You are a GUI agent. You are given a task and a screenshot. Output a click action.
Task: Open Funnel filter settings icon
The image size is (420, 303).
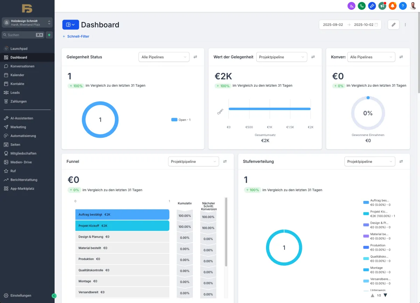coord(225,161)
